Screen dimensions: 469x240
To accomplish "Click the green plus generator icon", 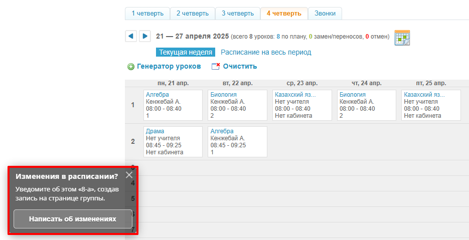I will point(131,67).
